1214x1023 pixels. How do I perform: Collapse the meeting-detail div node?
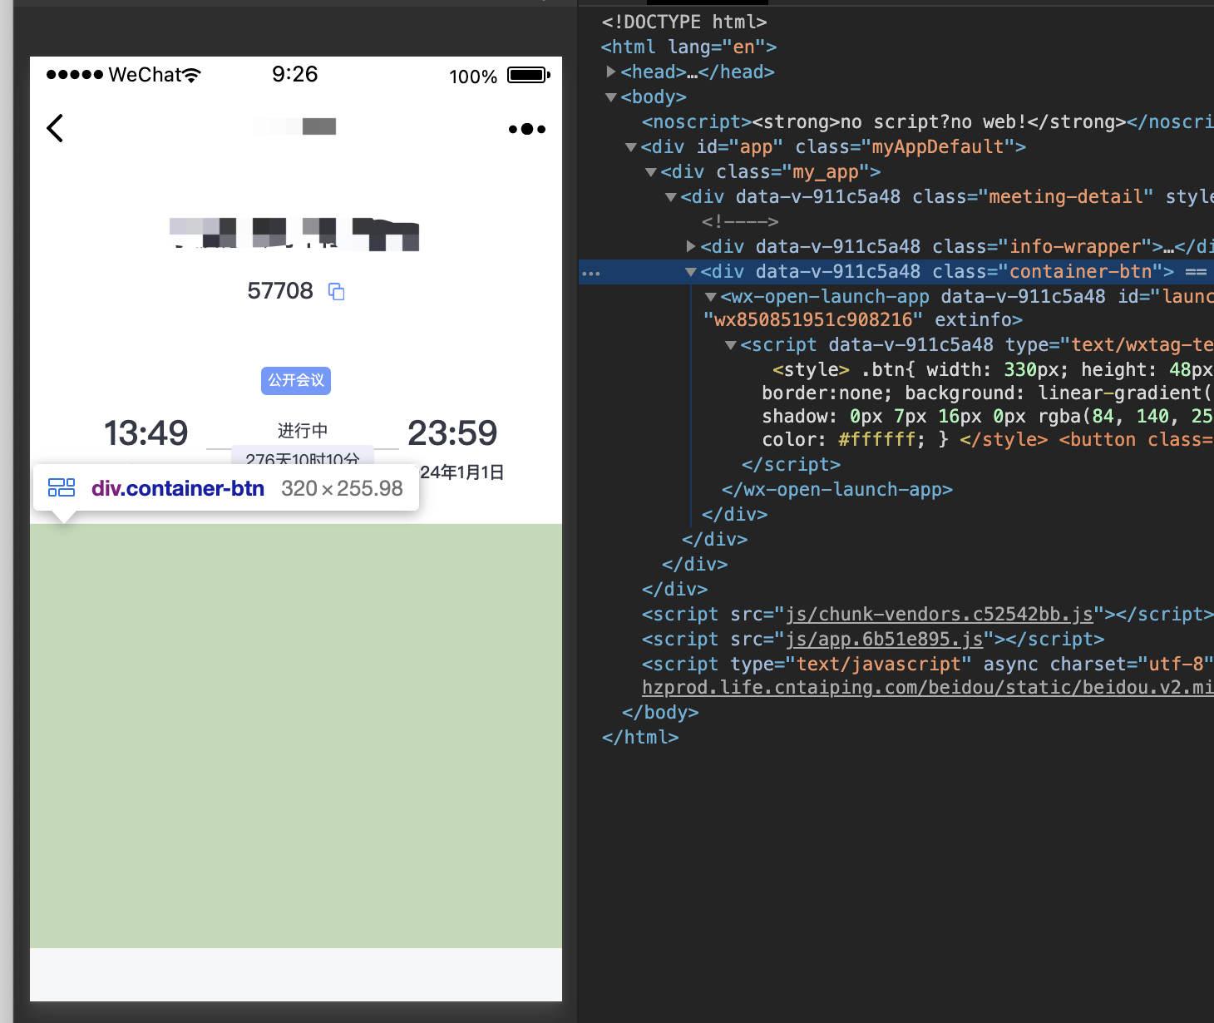click(x=671, y=197)
